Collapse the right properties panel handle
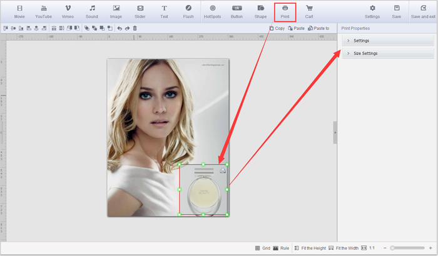This screenshot has width=438, height=256. click(x=335, y=132)
